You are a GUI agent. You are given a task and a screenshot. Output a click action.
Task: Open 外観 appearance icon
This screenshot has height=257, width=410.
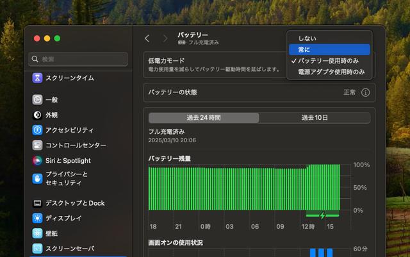point(38,115)
